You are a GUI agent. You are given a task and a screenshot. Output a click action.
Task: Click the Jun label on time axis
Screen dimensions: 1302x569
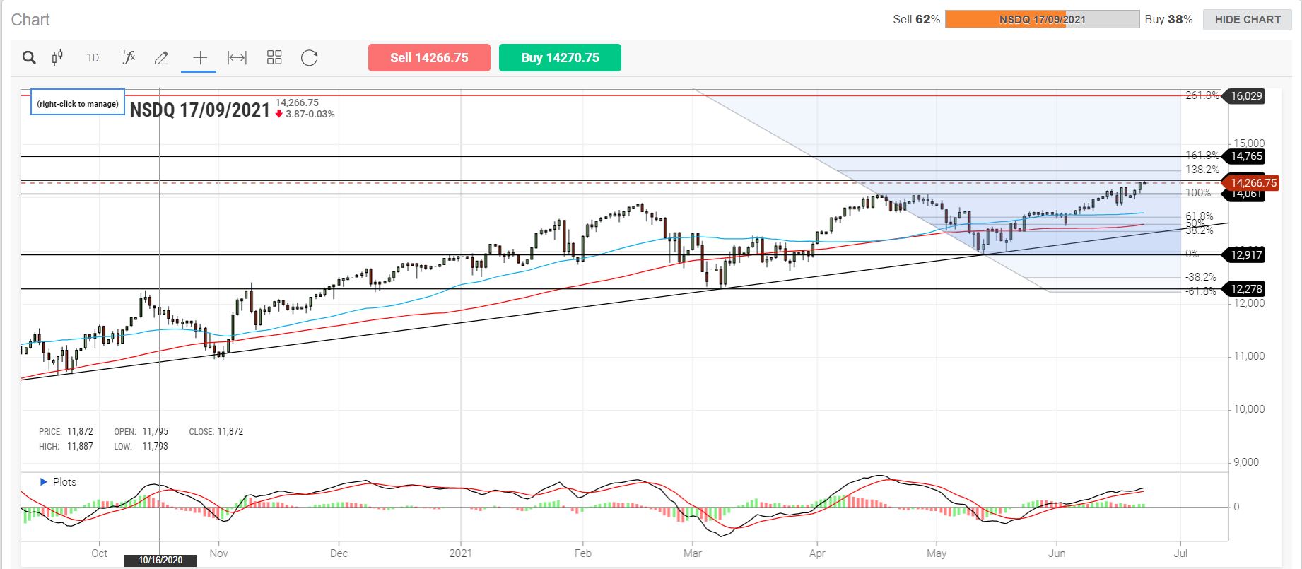tap(1057, 553)
